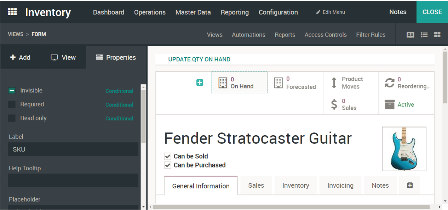
Task: Click the On Hand building icon
Action: [x=223, y=83]
